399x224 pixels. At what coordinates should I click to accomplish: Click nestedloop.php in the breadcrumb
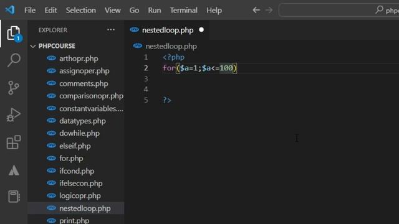coord(171,46)
